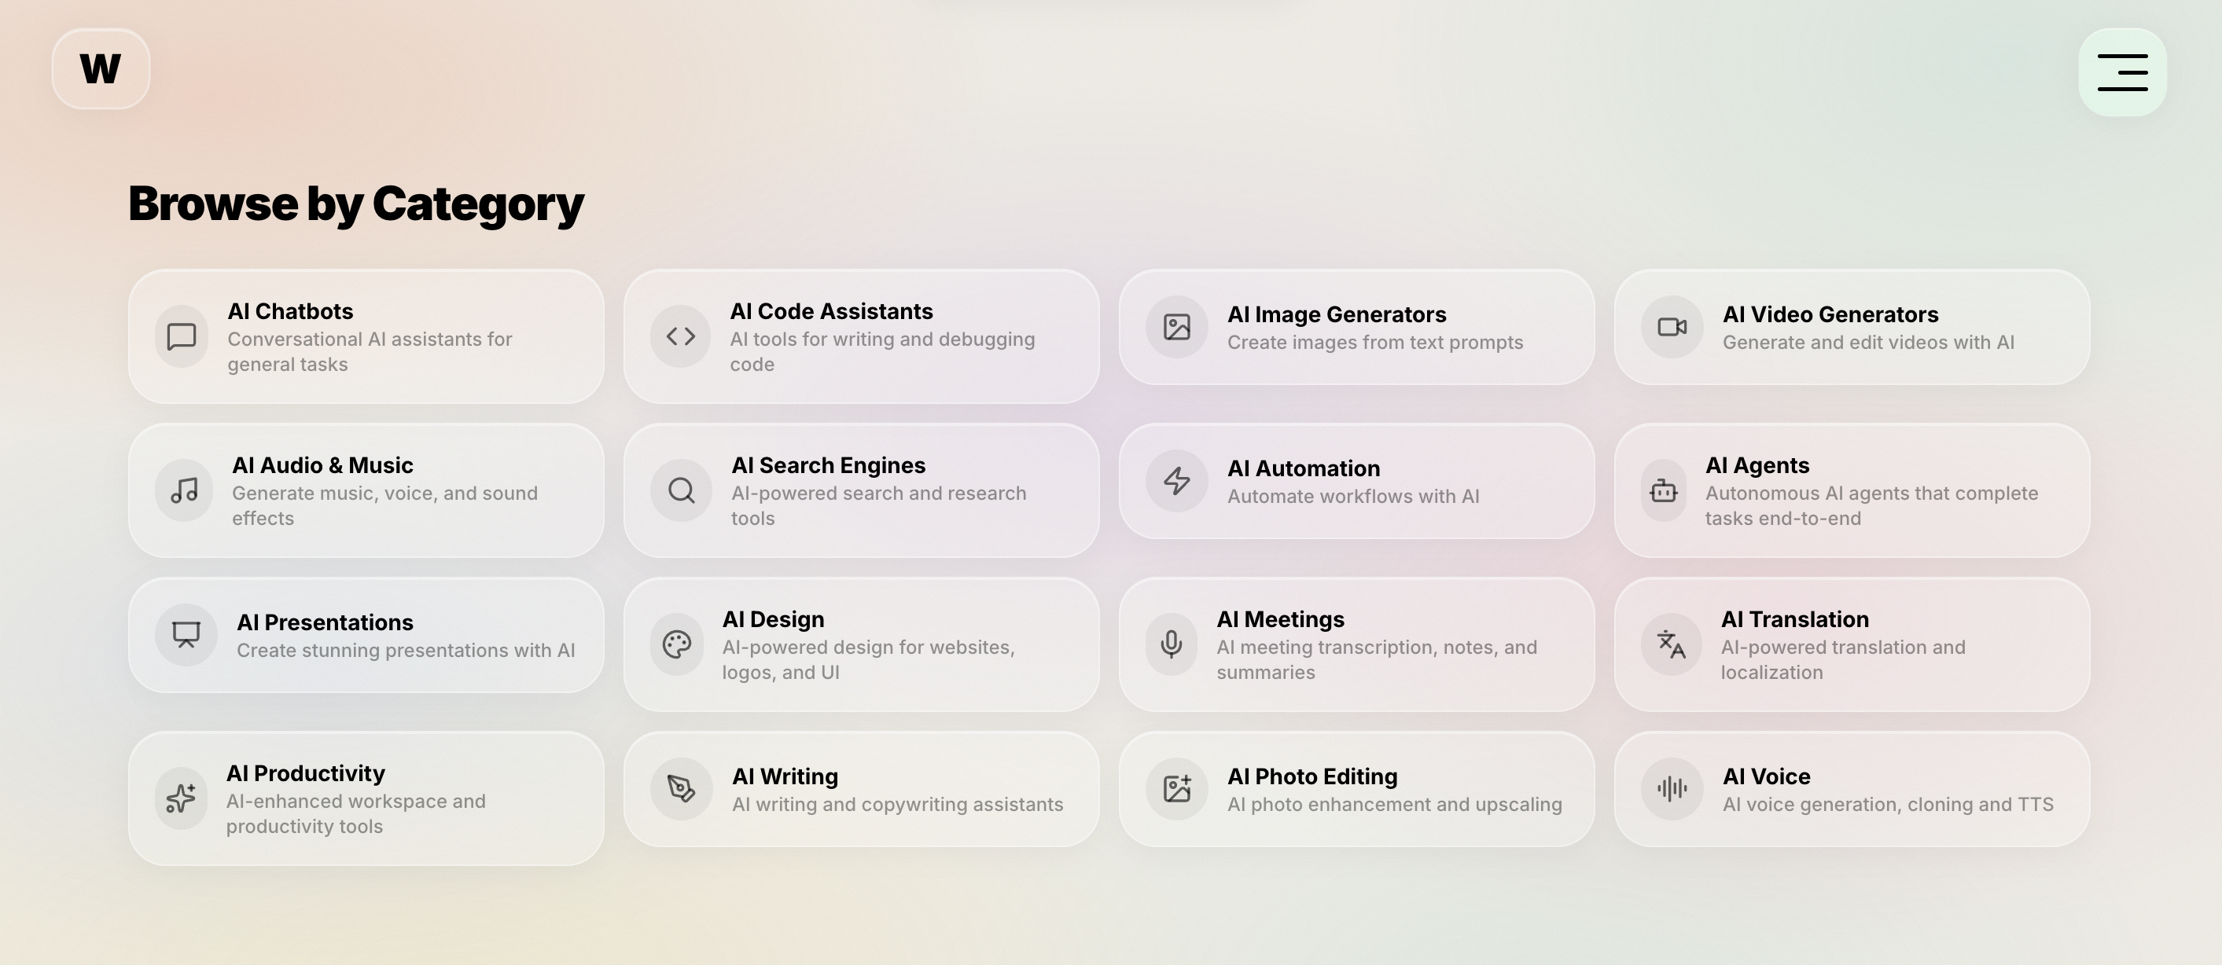Screen dimensions: 2222x965
Task: Click the AI Image Generators picture icon
Action: point(1175,328)
